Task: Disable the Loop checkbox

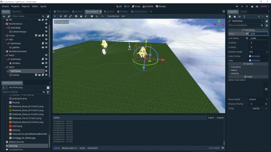Action: point(250,60)
